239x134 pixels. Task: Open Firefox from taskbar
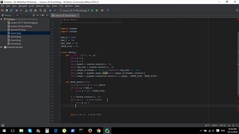coord(90,131)
